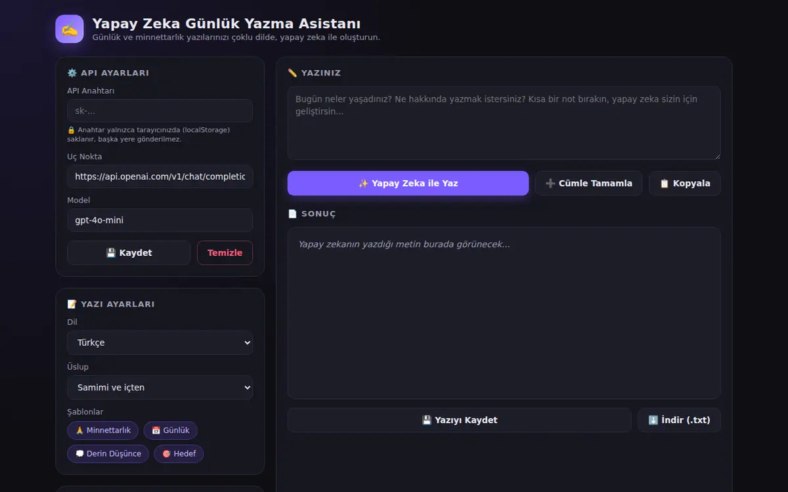This screenshot has width=788, height=492.
Task: Save API settings with Kaydet button
Action: 129,253
